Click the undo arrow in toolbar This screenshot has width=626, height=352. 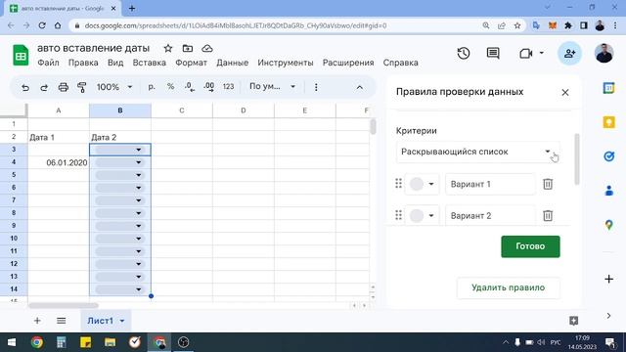[25, 87]
